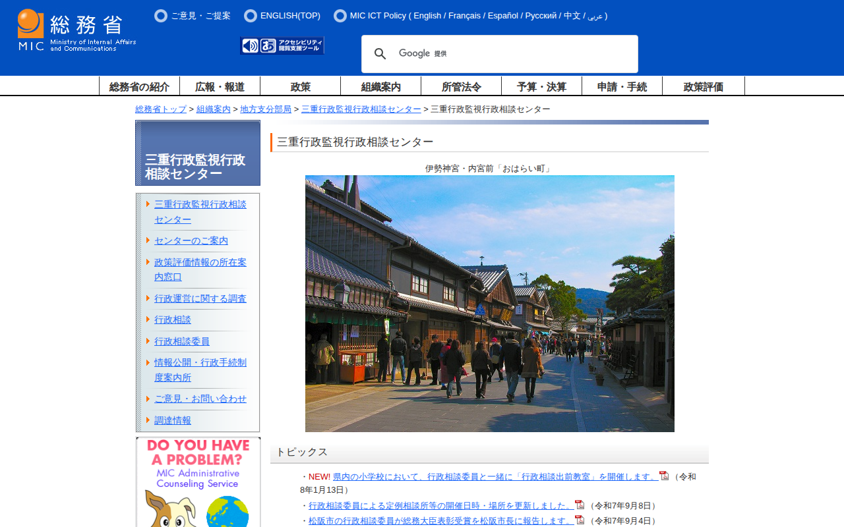844x527 pixels.
Task: Open sidebar link 三重行政監視行政相談センター
Action: [200, 212]
